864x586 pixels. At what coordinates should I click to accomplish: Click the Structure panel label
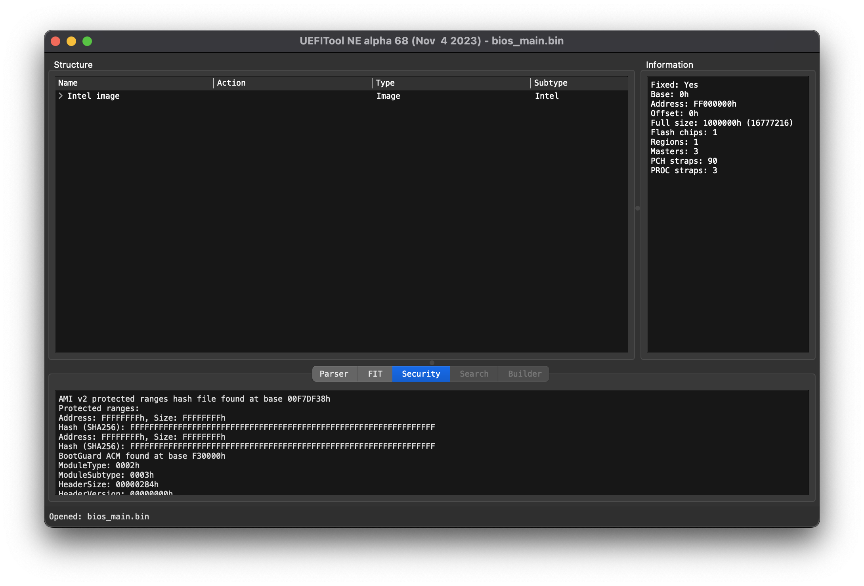coord(73,65)
